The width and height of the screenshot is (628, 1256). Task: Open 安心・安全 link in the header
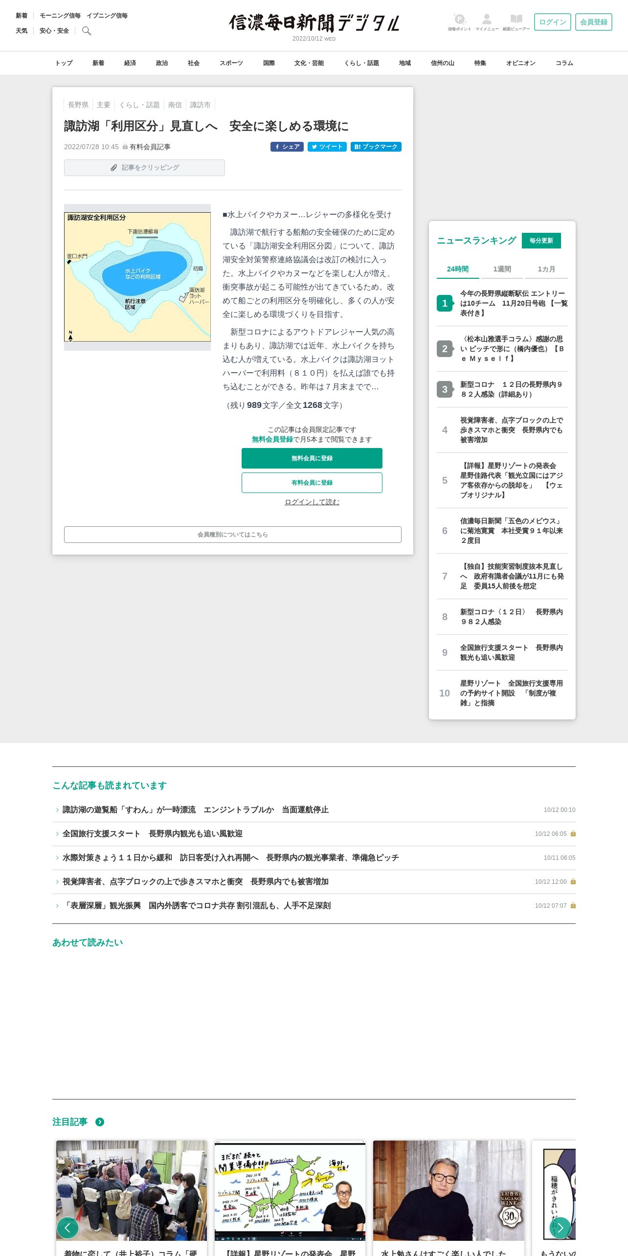pyautogui.click(x=54, y=31)
